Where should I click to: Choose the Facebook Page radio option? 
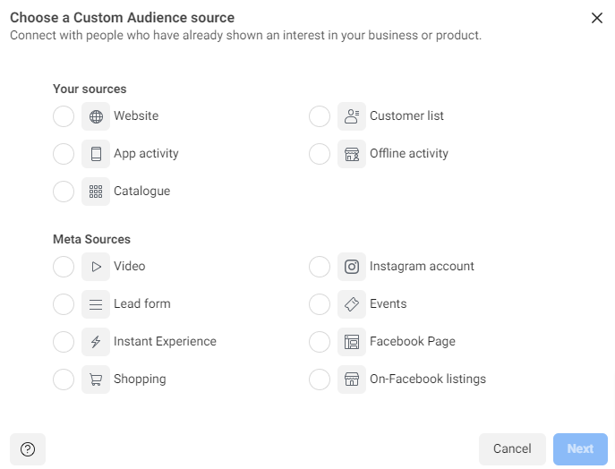[320, 342]
